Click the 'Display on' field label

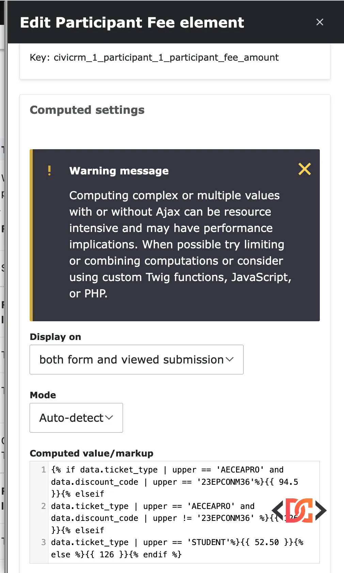(x=56, y=337)
